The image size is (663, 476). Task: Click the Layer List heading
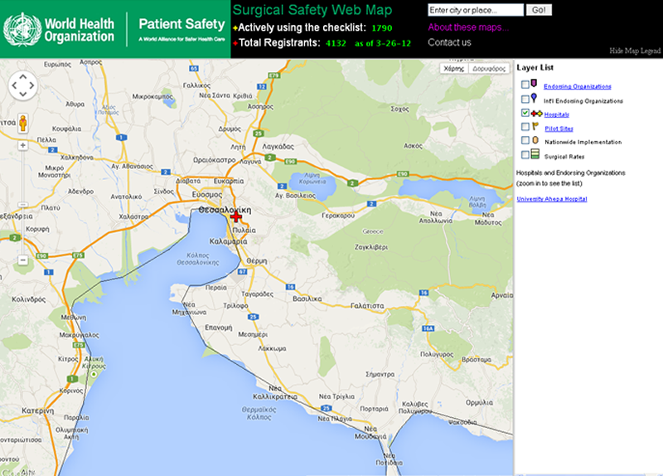pyautogui.click(x=535, y=68)
